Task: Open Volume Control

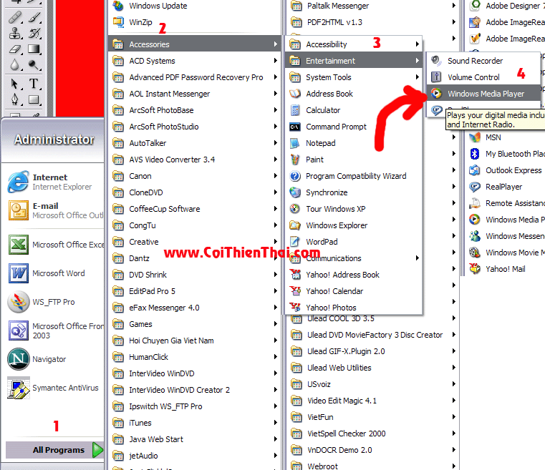Action: click(x=483, y=77)
